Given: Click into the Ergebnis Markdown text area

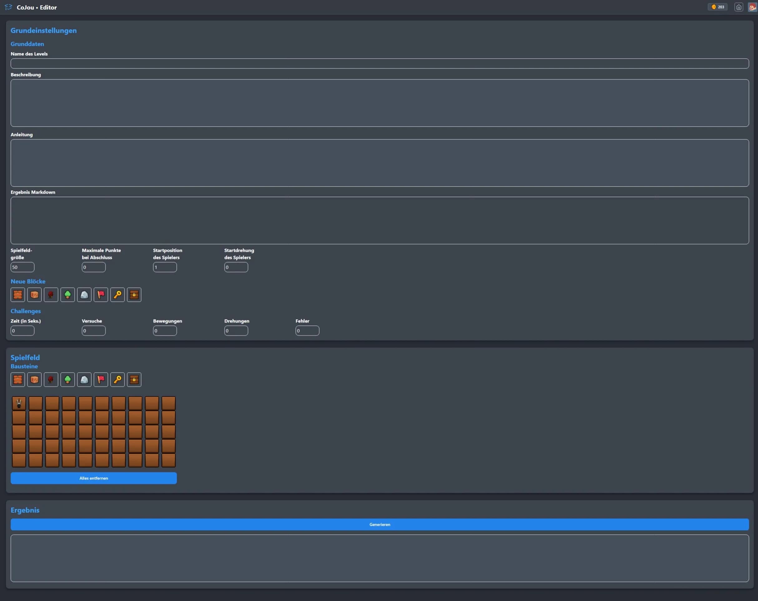Looking at the screenshot, I should [x=380, y=220].
